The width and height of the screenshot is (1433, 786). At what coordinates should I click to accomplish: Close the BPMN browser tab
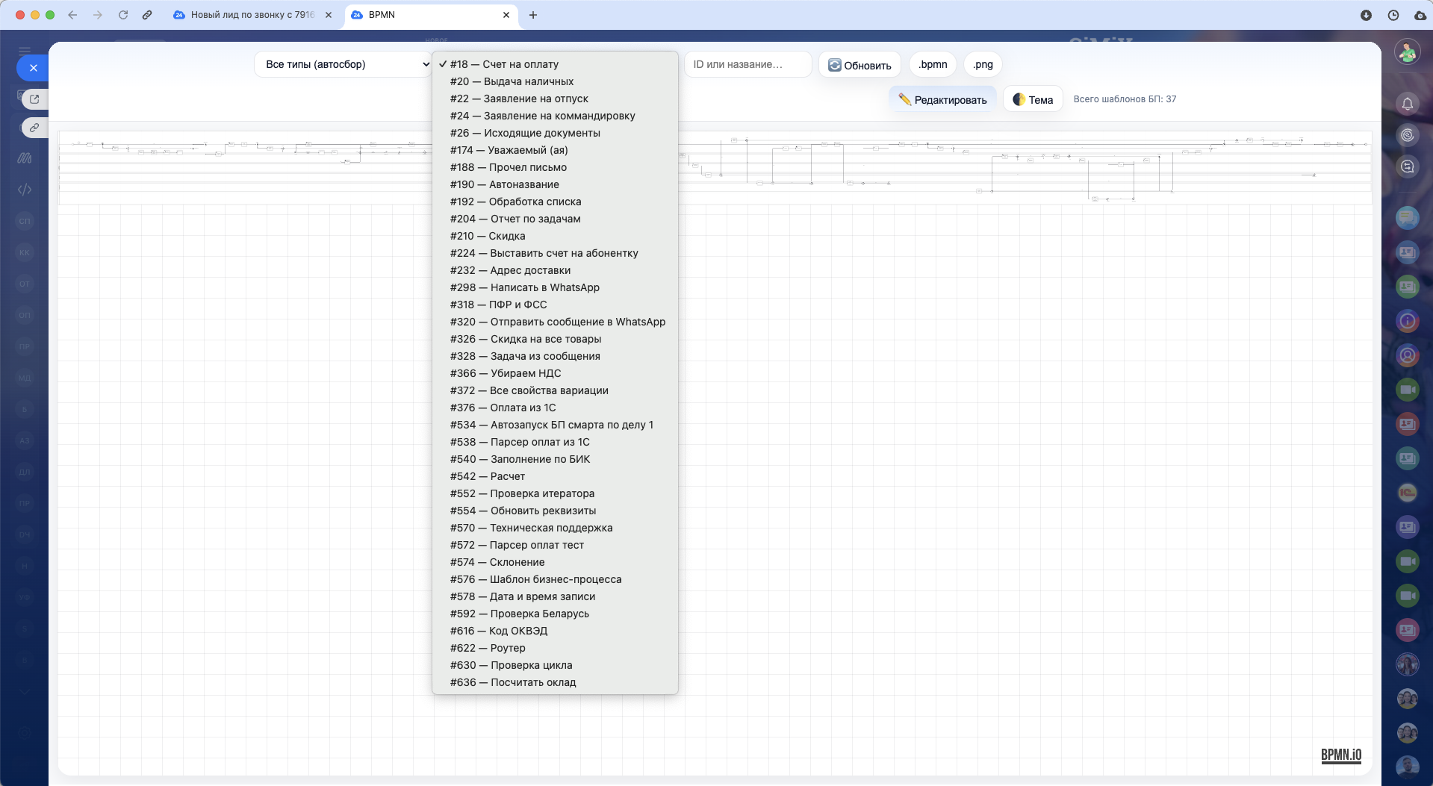pyautogui.click(x=506, y=15)
